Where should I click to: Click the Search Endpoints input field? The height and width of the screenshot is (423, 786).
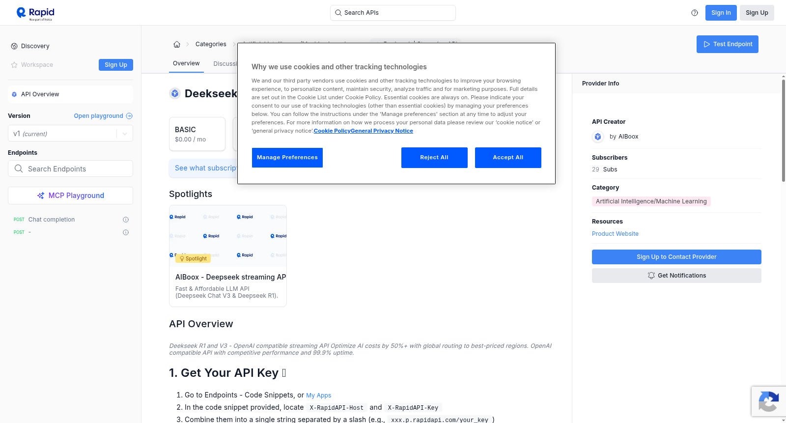(70, 169)
